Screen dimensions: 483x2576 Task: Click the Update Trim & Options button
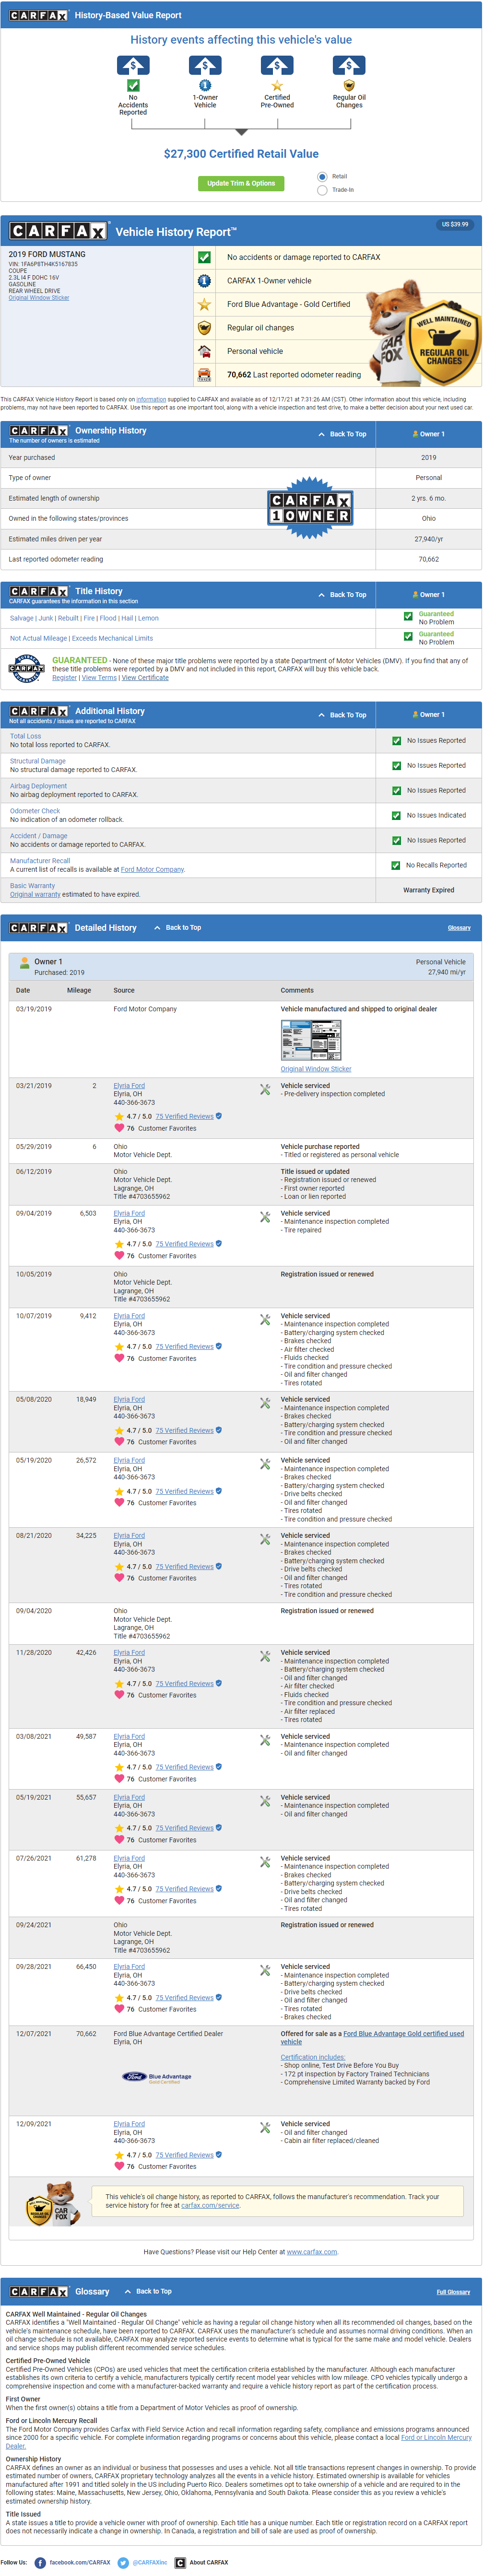(x=241, y=183)
